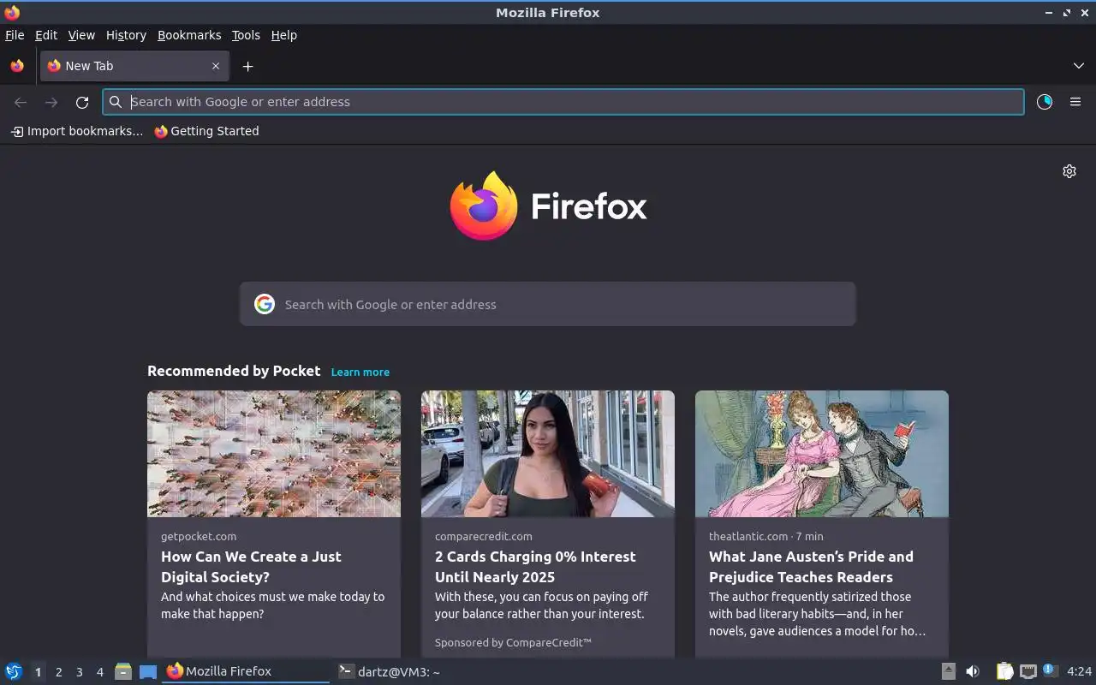Image resolution: width=1096 pixels, height=685 pixels.
Task: Open the Edit menu
Action: 46,35
